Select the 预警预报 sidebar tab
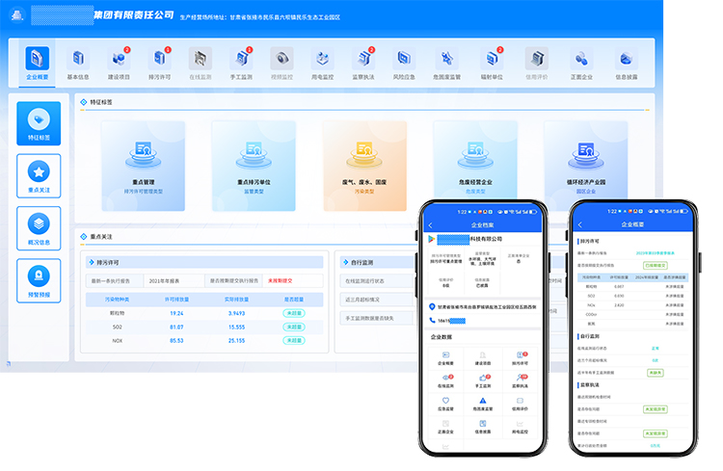The width and height of the screenshot is (723, 471). [x=39, y=280]
